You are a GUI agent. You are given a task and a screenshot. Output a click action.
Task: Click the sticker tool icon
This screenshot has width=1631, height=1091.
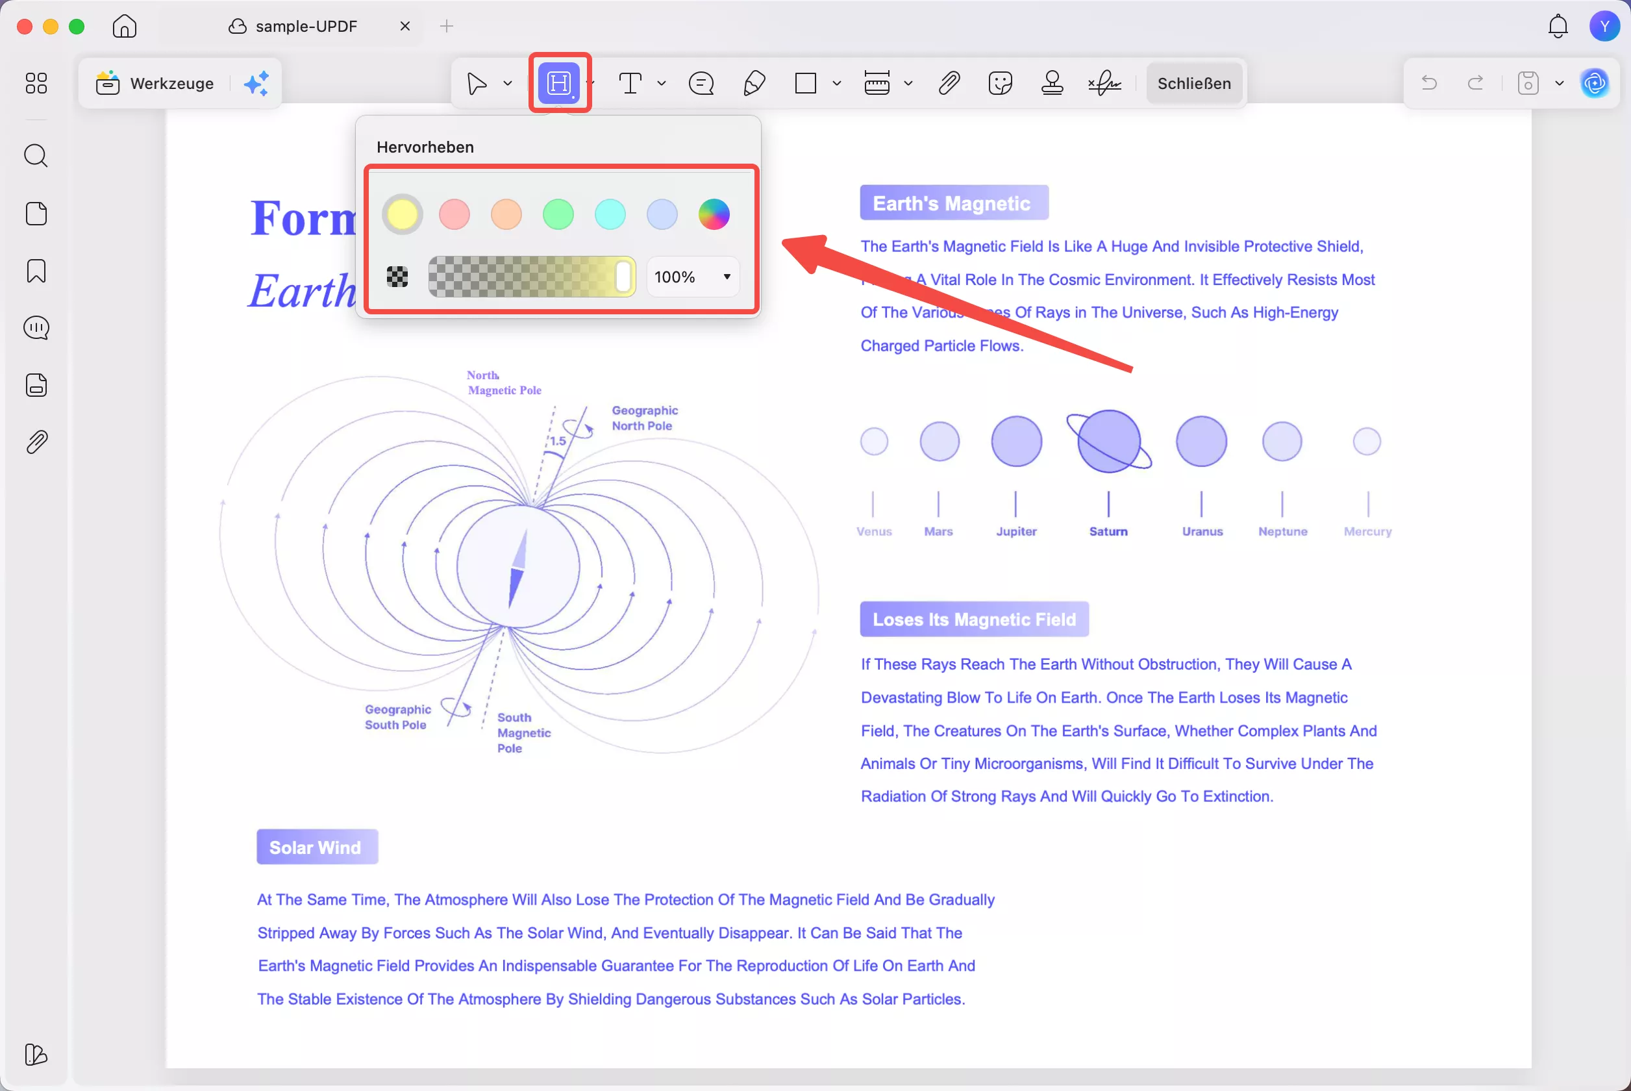[1000, 83]
